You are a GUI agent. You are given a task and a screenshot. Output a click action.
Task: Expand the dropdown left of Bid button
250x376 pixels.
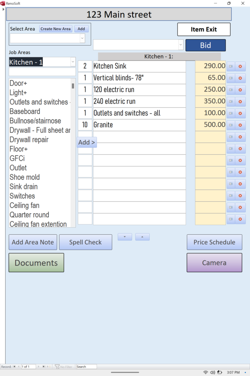[x=180, y=45]
